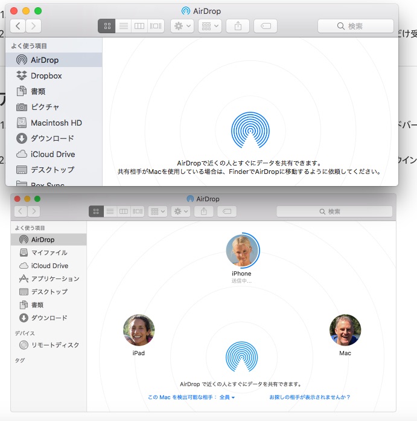
Task: Open action gear menu in upper window
Action: (182, 26)
